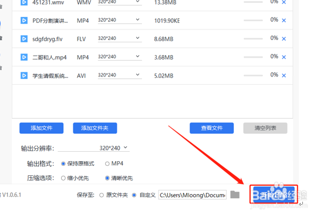The width and height of the screenshot is (327, 217).
Task: Click the 添加文件 button
Action: click(42, 128)
